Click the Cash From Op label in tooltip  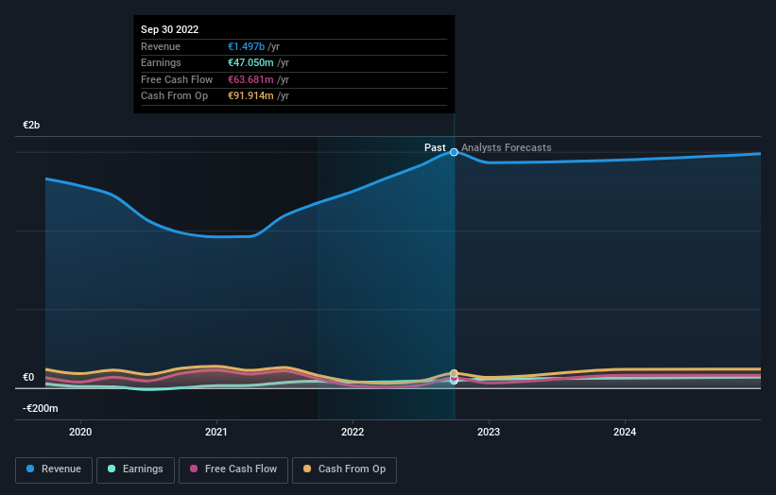coord(174,96)
